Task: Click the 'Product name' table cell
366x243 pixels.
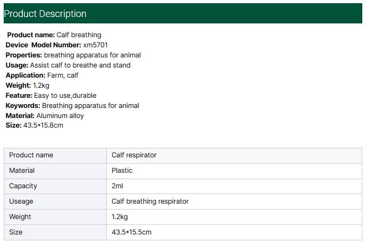Action: [x=31, y=155]
